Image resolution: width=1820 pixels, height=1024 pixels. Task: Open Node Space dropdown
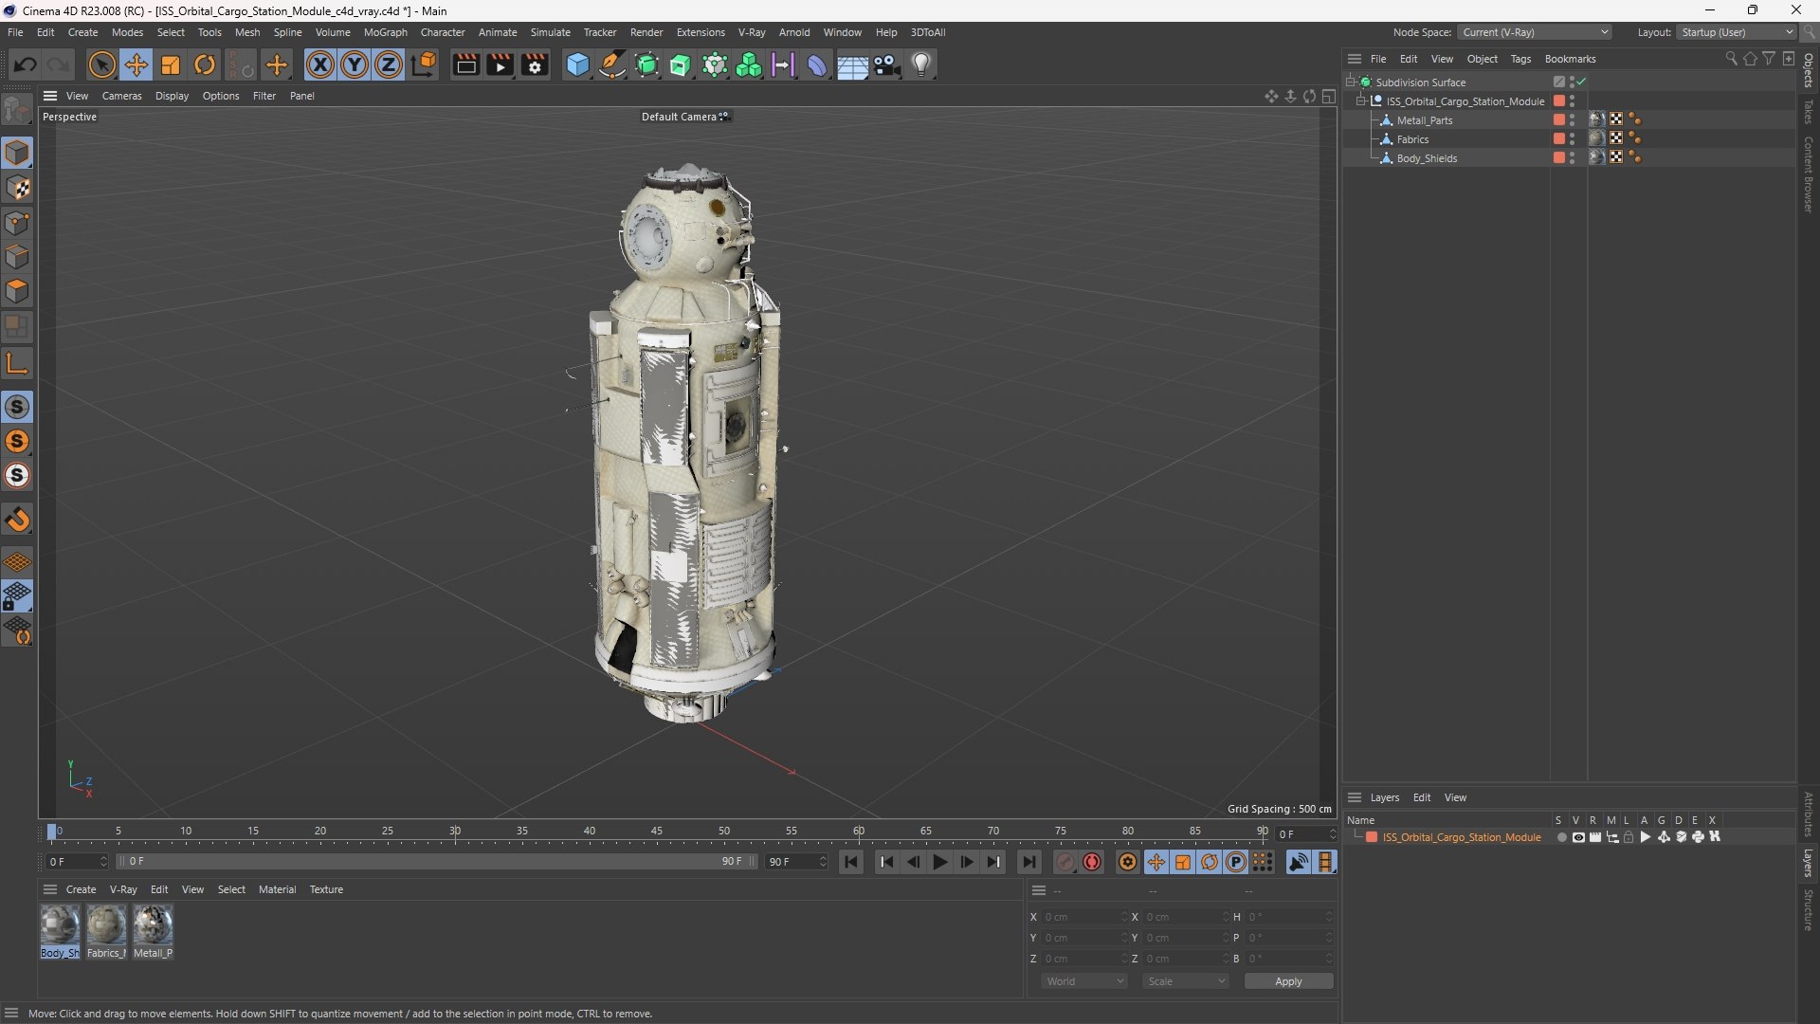(x=1535, y=32)
